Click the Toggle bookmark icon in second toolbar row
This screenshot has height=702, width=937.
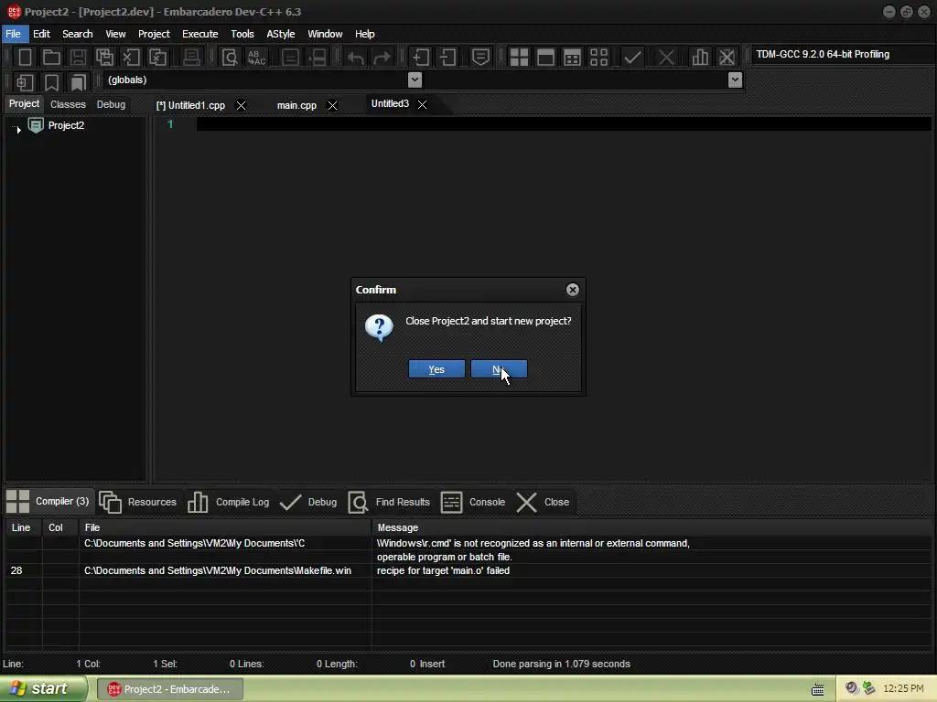[51, 81]
